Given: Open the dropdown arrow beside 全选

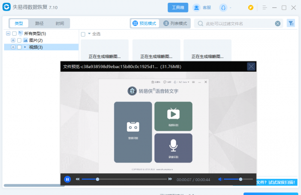Looking at the screenshot, I should (x=89, y=34).
